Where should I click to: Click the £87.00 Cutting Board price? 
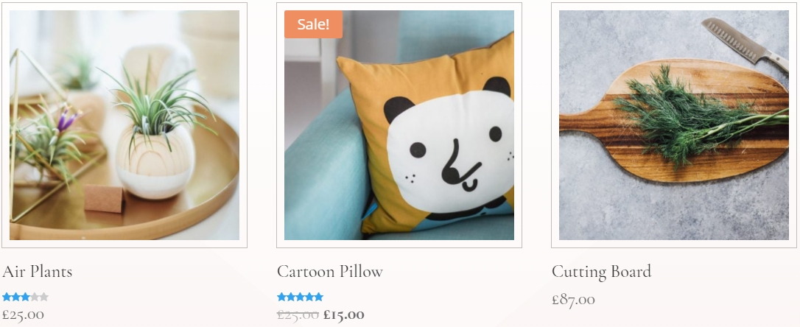click(x=573, y=300)
